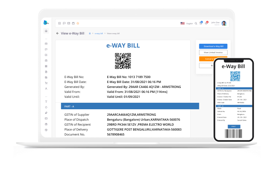The width and height of the screenshot is (274, 169).
Task: Open the sidebar cube box icon
Action: (x=46, y=130)
